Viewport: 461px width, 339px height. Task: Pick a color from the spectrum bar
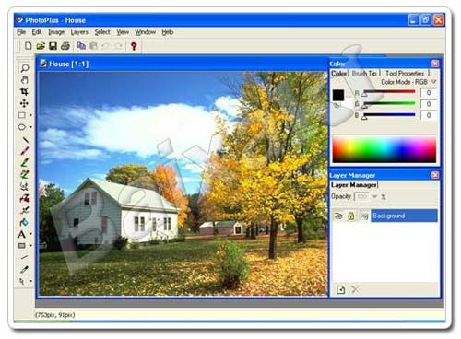point(384,149)
